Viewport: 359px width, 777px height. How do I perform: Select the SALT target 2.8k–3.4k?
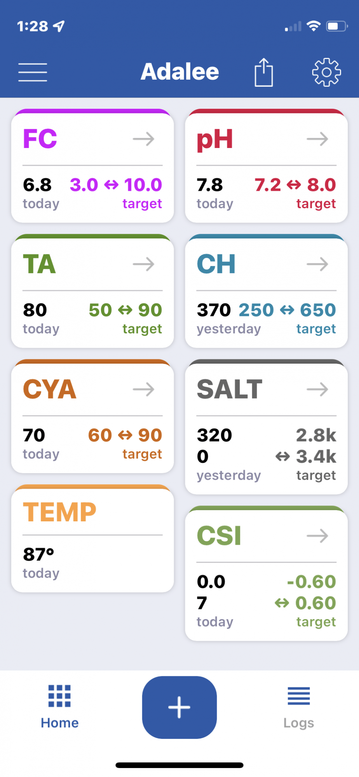(306, 446)
